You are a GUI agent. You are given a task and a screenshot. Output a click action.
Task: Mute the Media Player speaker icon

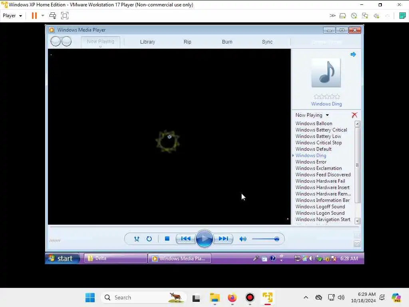pos(242,239)
